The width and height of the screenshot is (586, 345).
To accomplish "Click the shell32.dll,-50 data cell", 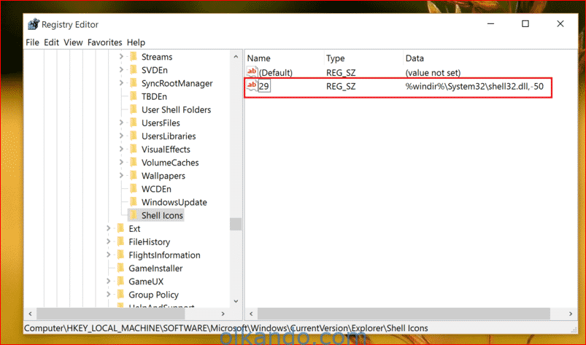I will (474, 86).
